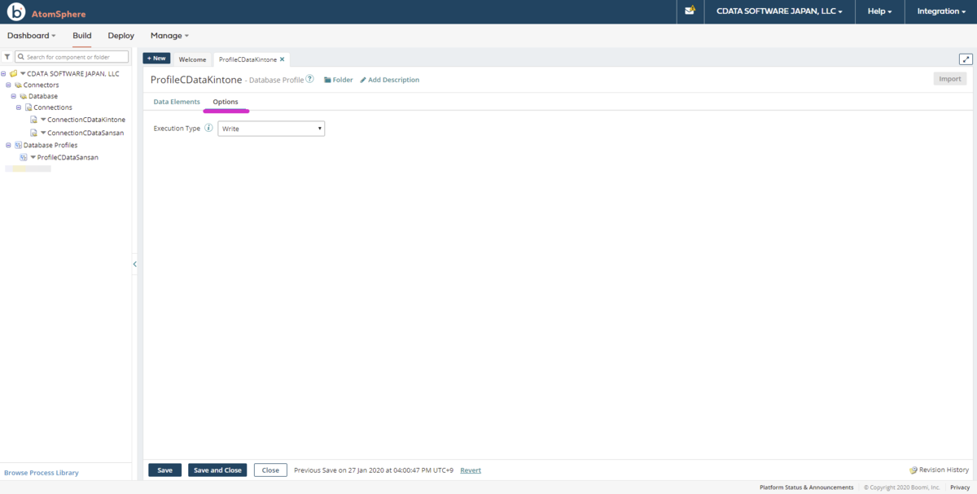Select the ConnectionCDataKintone tree item
Viewport: 977px width, 494px height.
click(86, 120)
